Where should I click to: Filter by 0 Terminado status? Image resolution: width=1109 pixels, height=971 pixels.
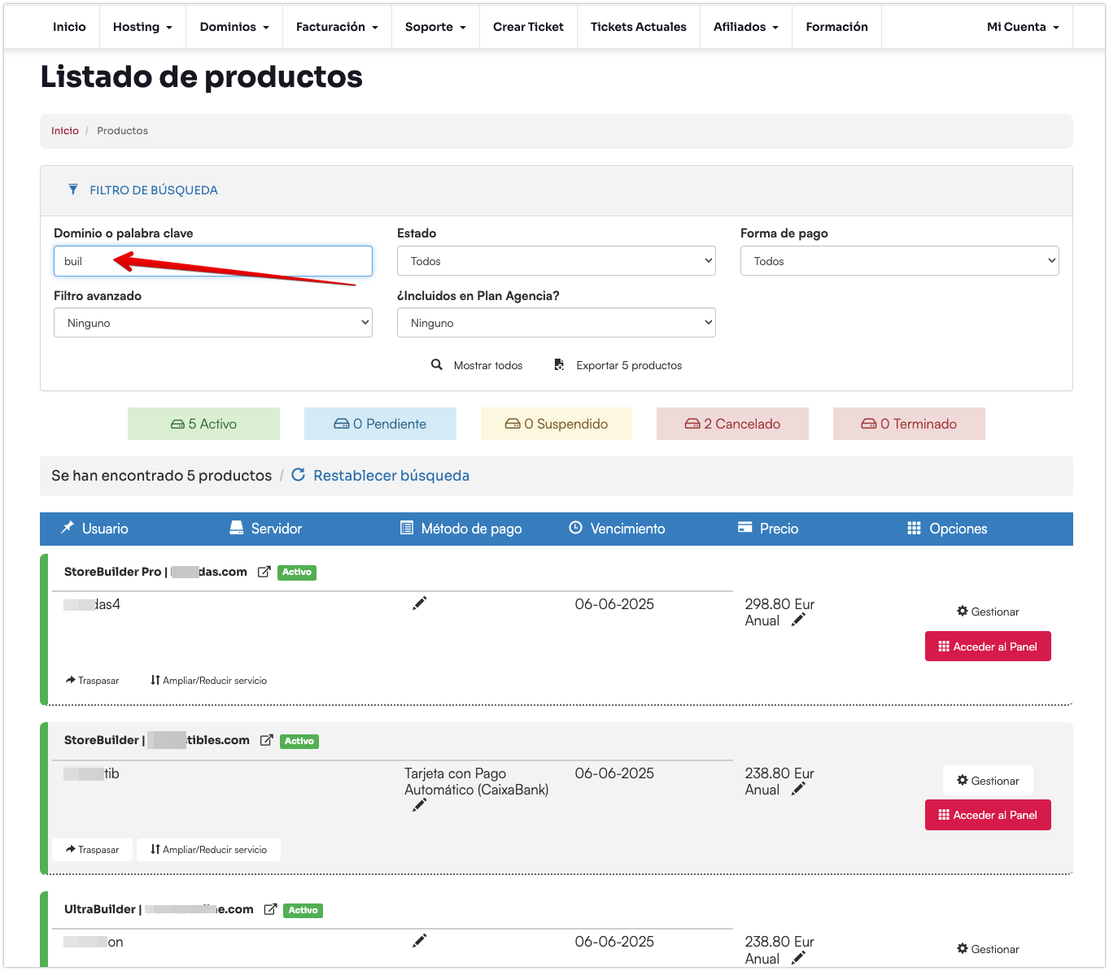[x=909, y=424]
